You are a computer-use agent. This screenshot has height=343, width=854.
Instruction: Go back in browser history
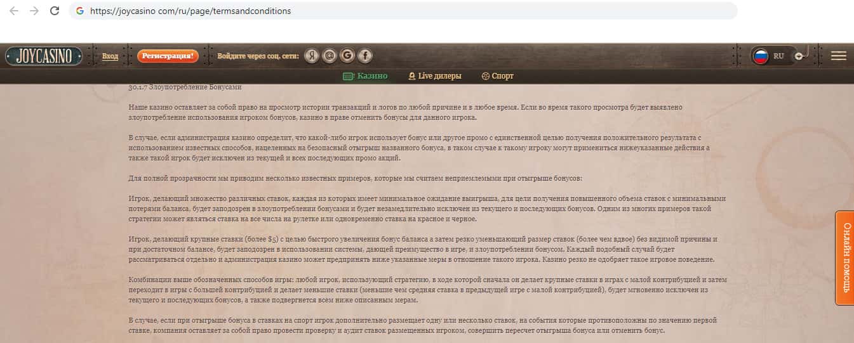pos(14,11)
